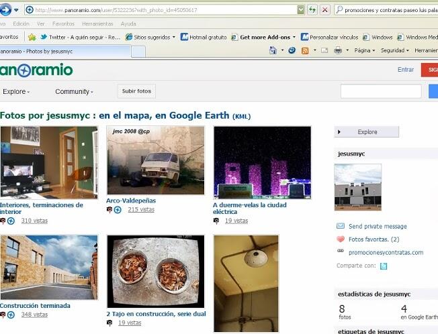Click the Panoramio logo
This screenshot has height=334, width=438.
pos(36,70)
